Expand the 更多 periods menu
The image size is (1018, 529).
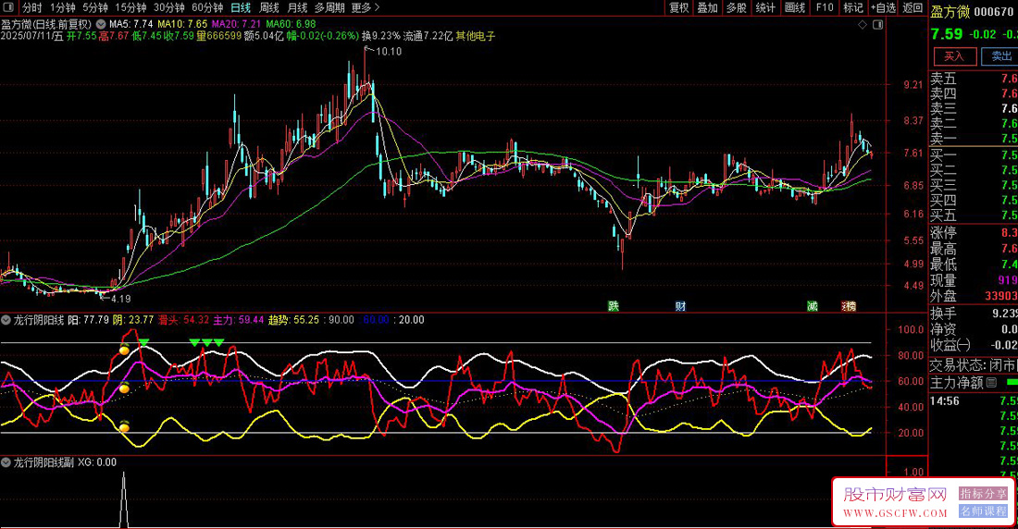point(366,7)
